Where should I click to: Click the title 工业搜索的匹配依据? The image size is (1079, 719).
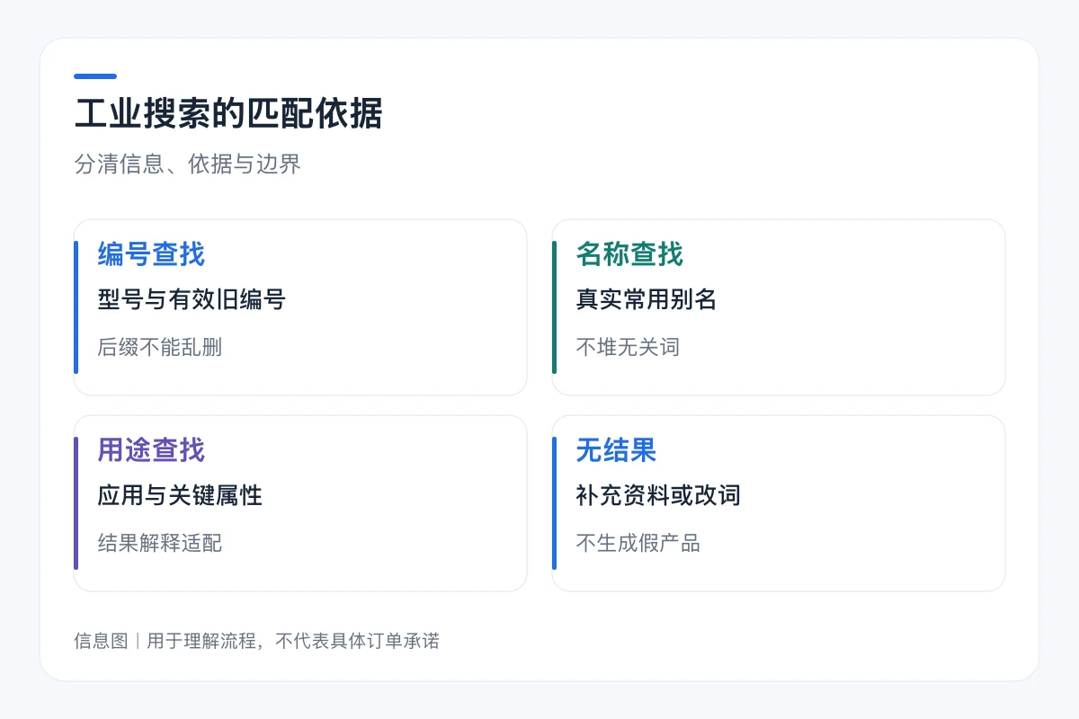point(228,115)
